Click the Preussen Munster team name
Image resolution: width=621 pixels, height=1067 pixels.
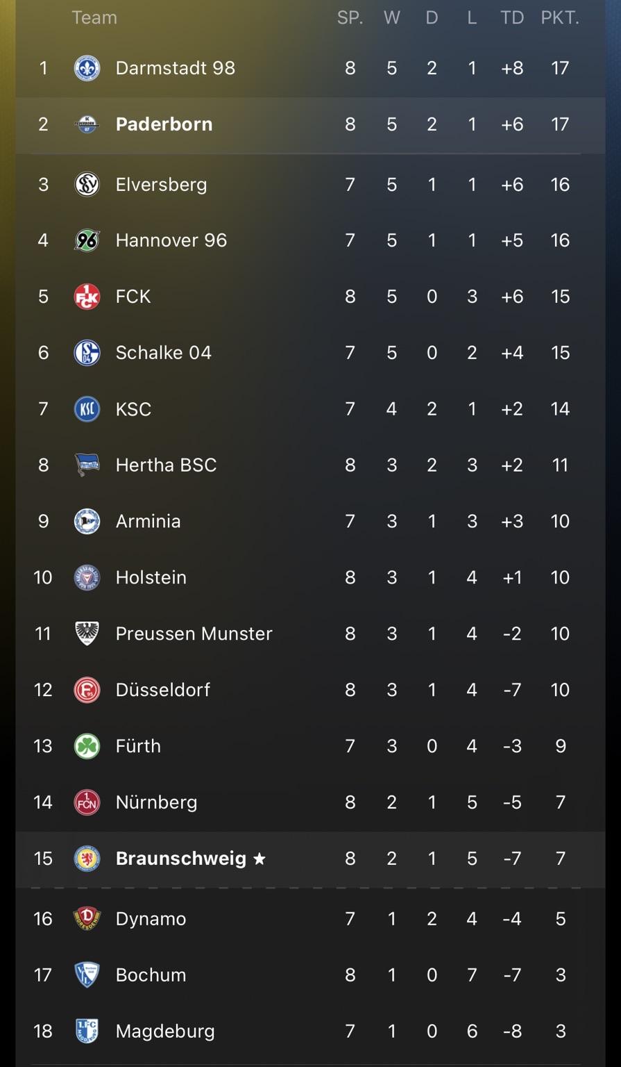pyautogui.click(x=194, y=634)
